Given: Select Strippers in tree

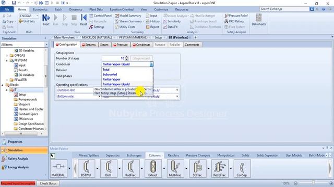Looking at the screenshot, I should (24, 104).
